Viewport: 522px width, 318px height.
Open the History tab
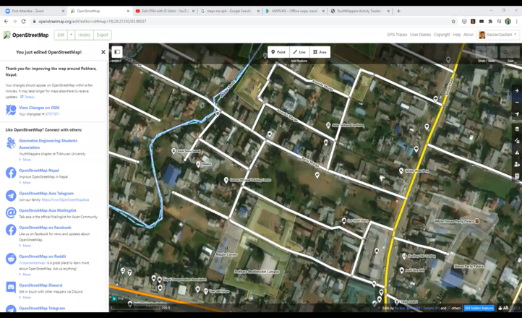(84, 35)
